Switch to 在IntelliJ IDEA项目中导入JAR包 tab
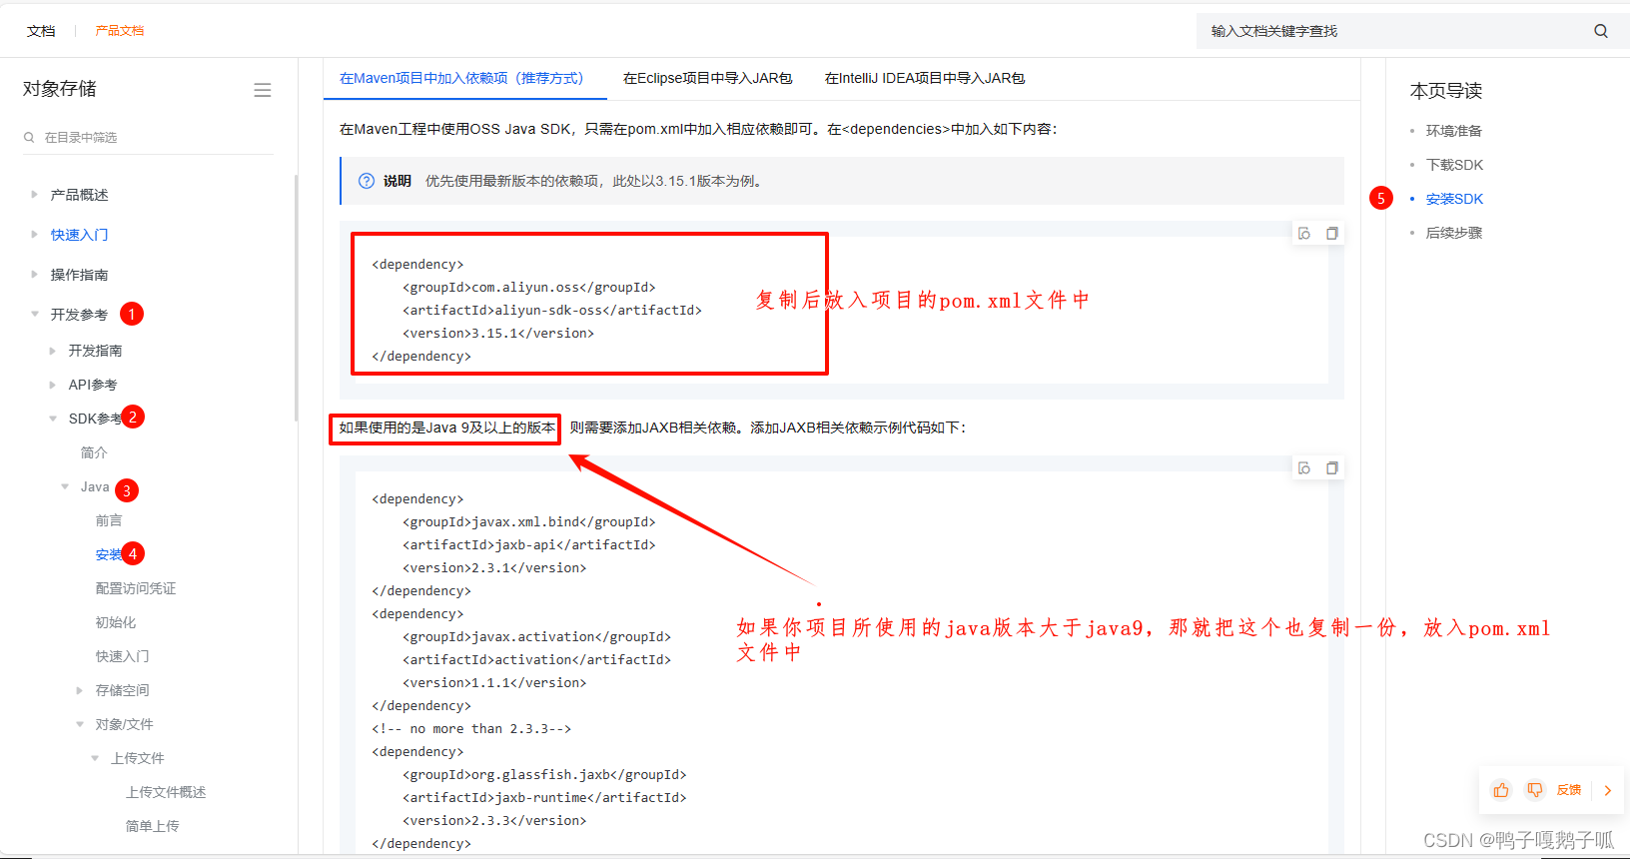The width and height of the screenshot is (1630, 859). tap(925, 78)
